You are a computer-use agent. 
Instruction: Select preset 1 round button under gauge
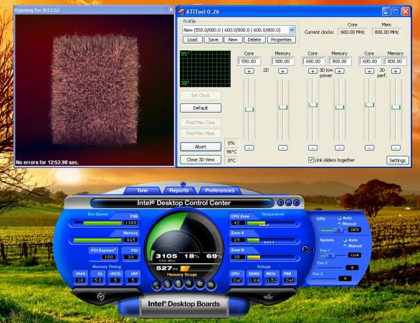[189, 284]
